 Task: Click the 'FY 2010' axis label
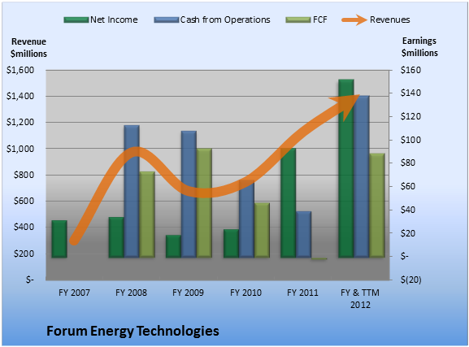(245, 293)
